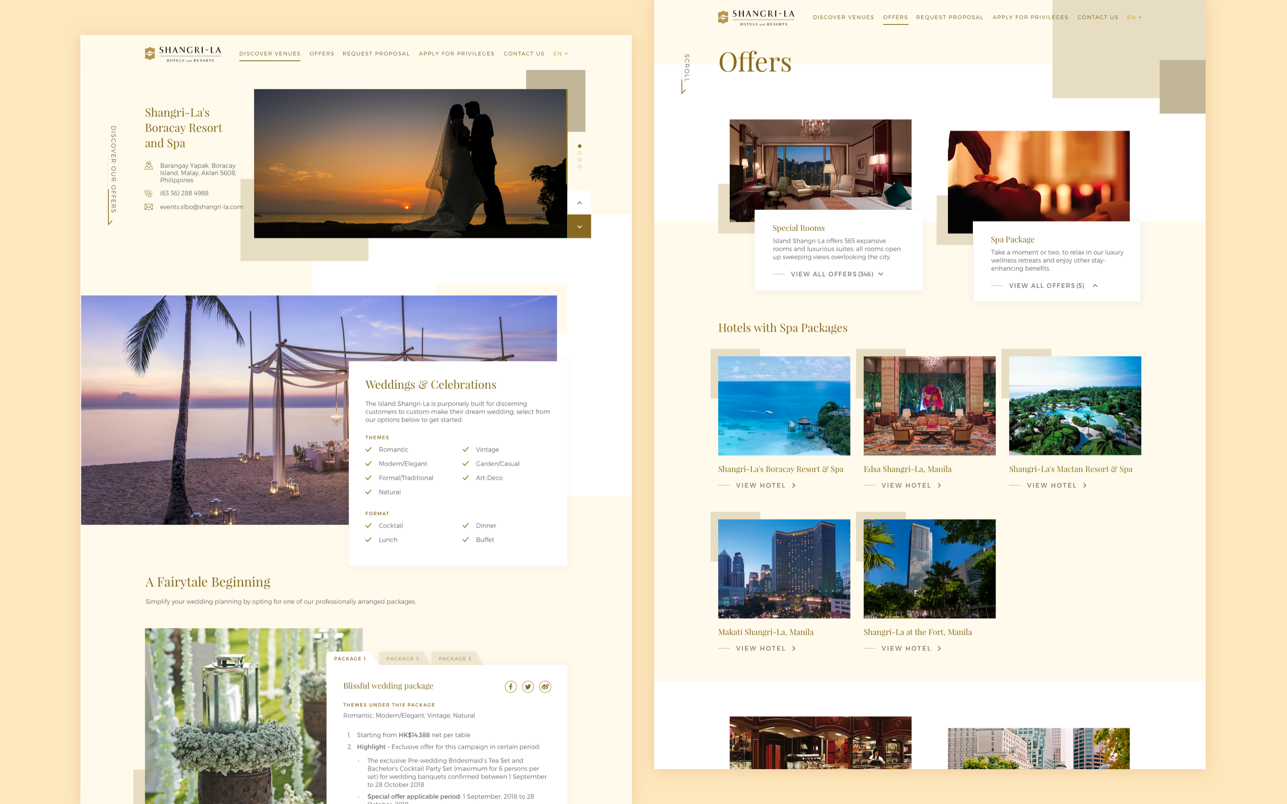Click the Twitter share icon

click(x=528, y=687)
